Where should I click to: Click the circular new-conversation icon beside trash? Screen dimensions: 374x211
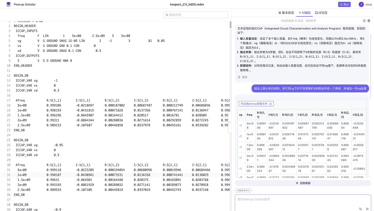pos(364,21)
